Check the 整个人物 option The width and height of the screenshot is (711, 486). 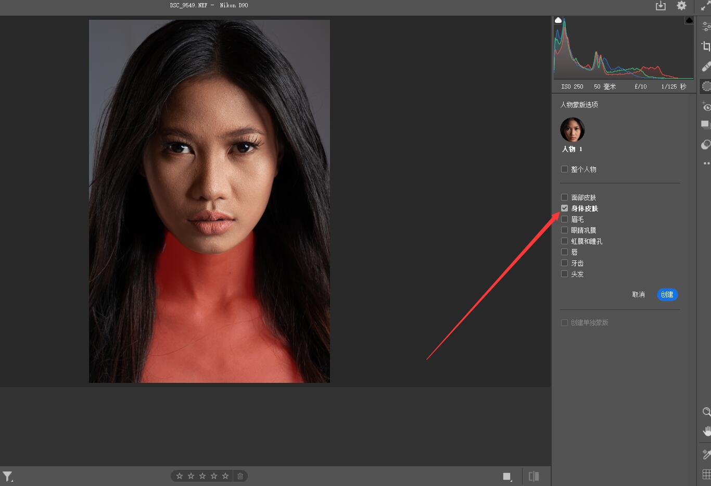click(x=564, y=169)
